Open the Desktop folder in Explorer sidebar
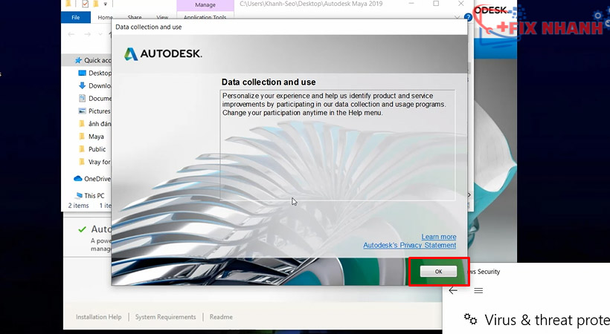The width and height of the screenshot is (610, 334). coord(95,73)
